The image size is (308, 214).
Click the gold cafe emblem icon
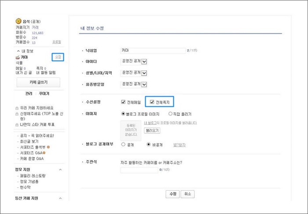(x=18, y=21)
